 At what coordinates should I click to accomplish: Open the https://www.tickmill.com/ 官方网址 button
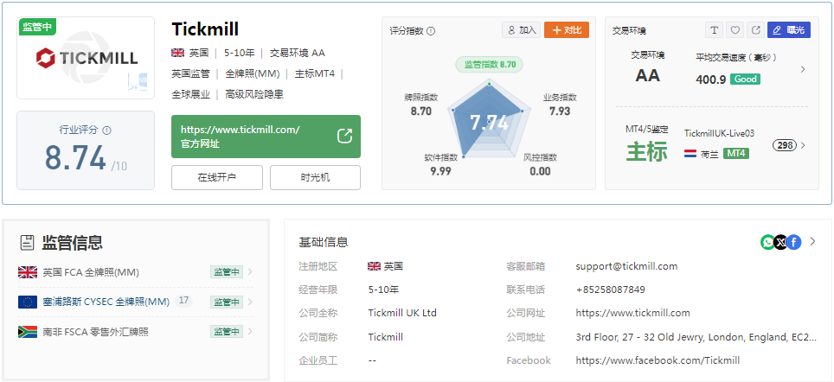(266, 137)
